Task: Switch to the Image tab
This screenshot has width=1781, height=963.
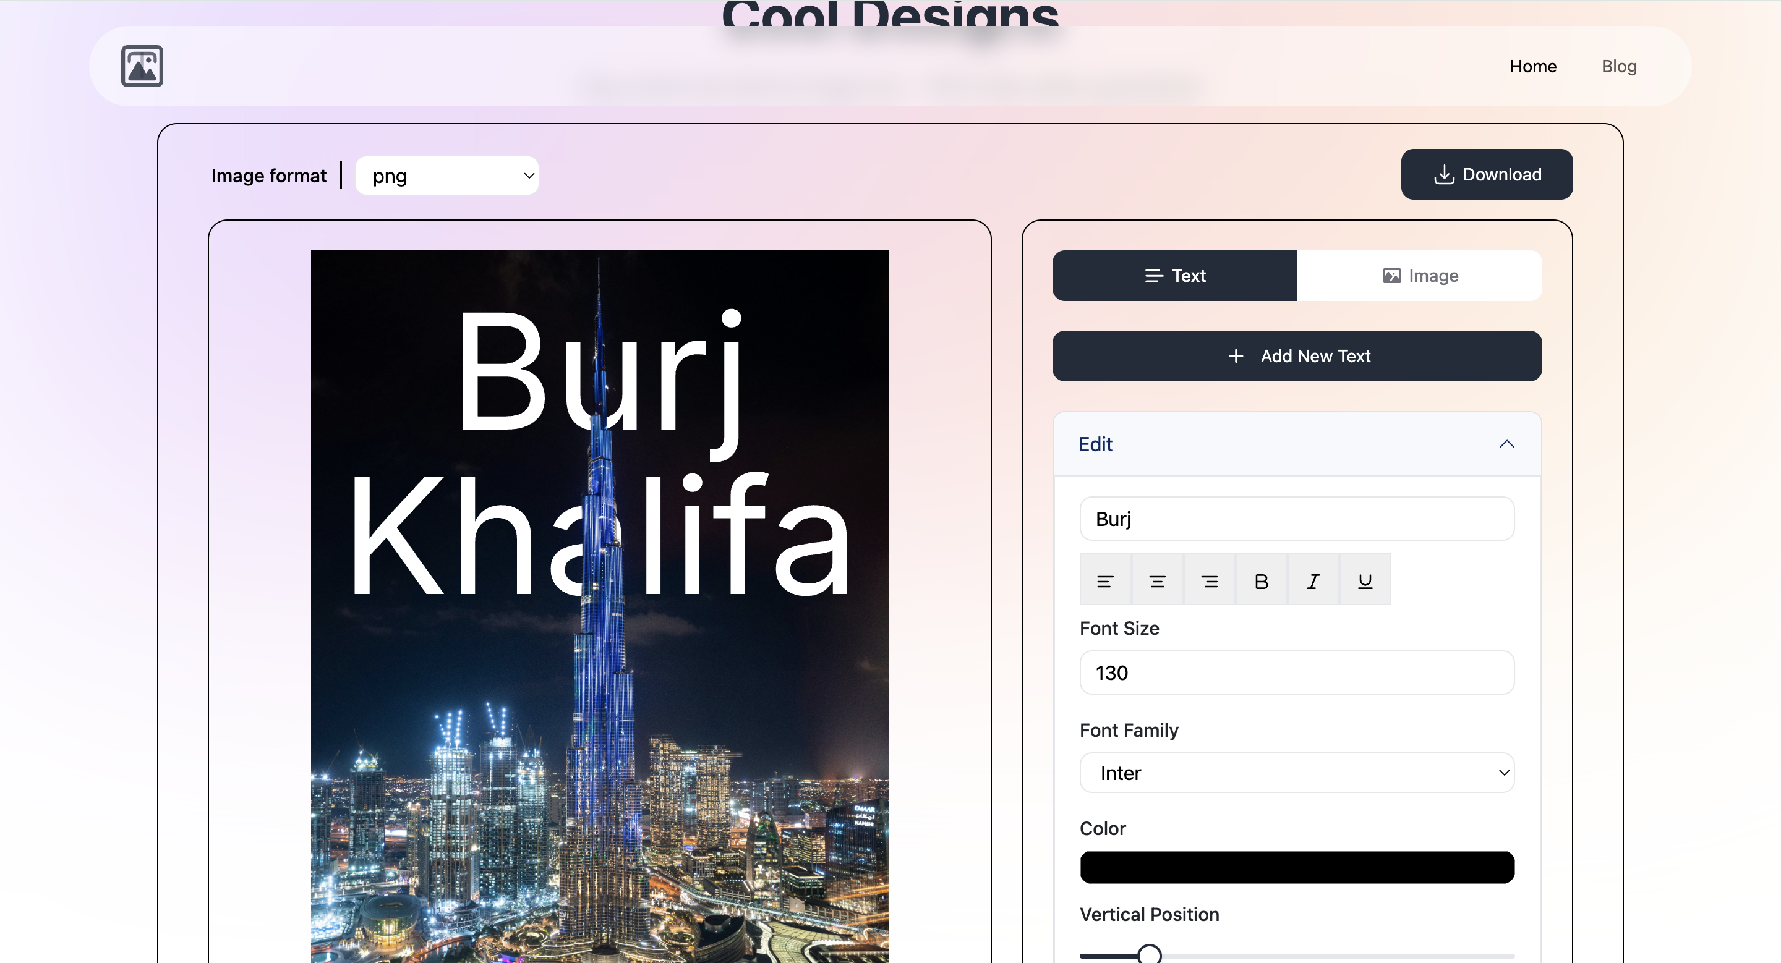Action: point(1419,276)
